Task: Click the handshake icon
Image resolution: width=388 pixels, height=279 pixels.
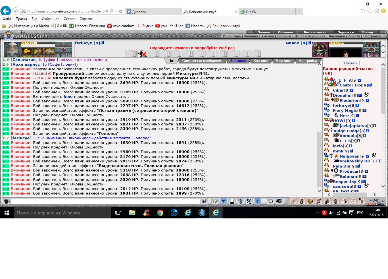Action: (310, 201)
